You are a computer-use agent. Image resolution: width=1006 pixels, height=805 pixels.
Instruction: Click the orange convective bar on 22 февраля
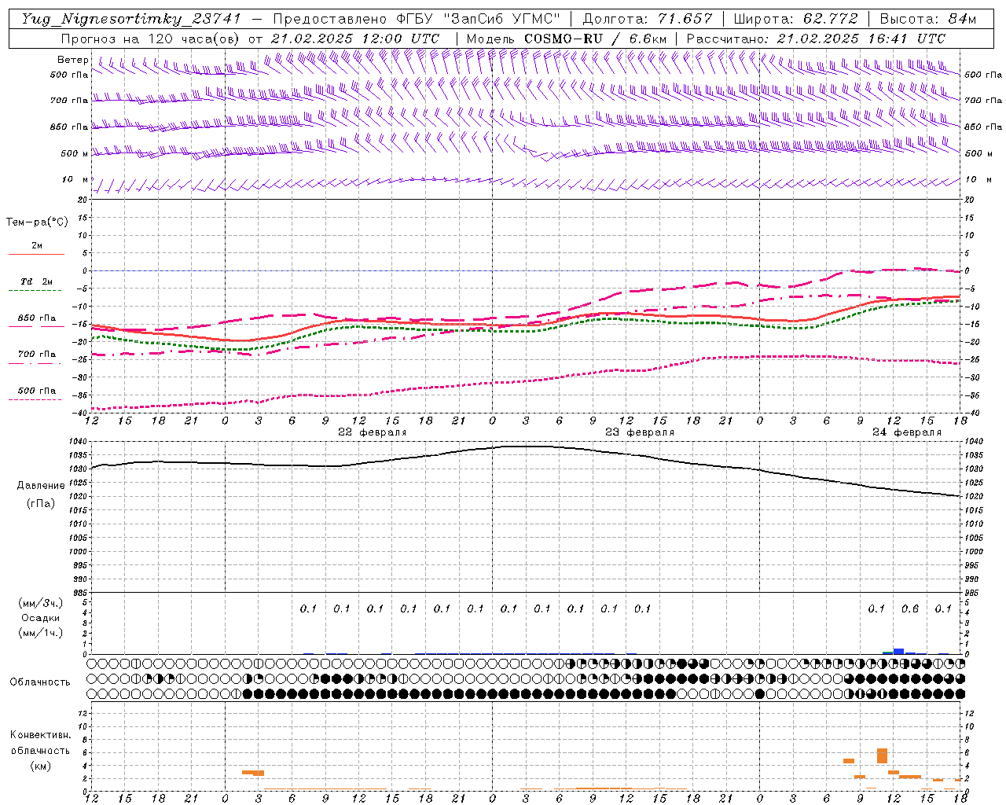[253, 773]
